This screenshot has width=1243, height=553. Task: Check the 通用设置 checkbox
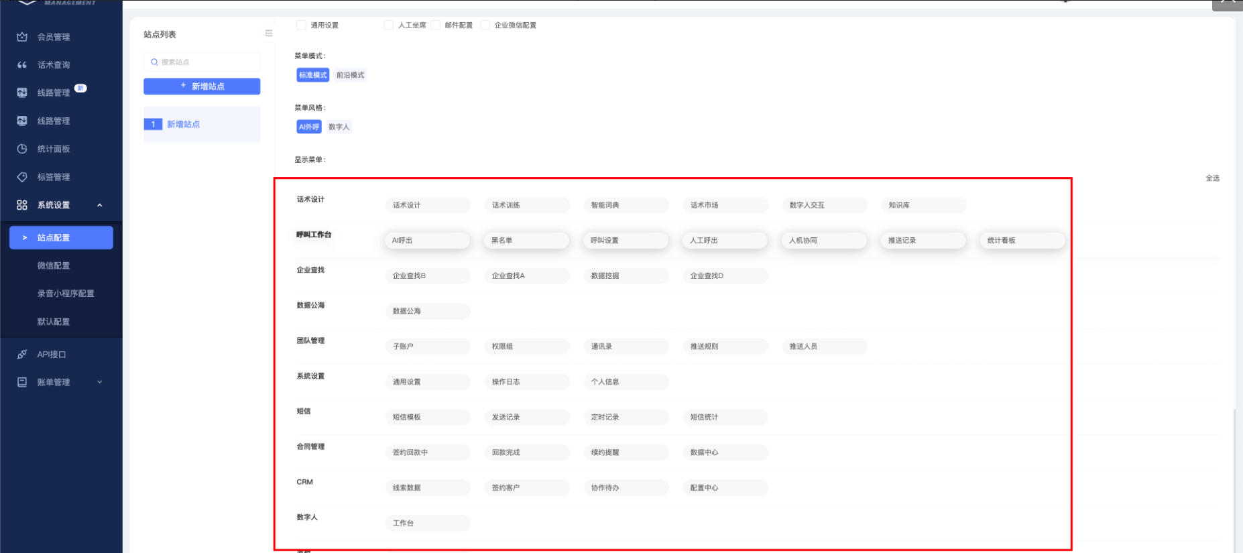click(x=301, y=25)
